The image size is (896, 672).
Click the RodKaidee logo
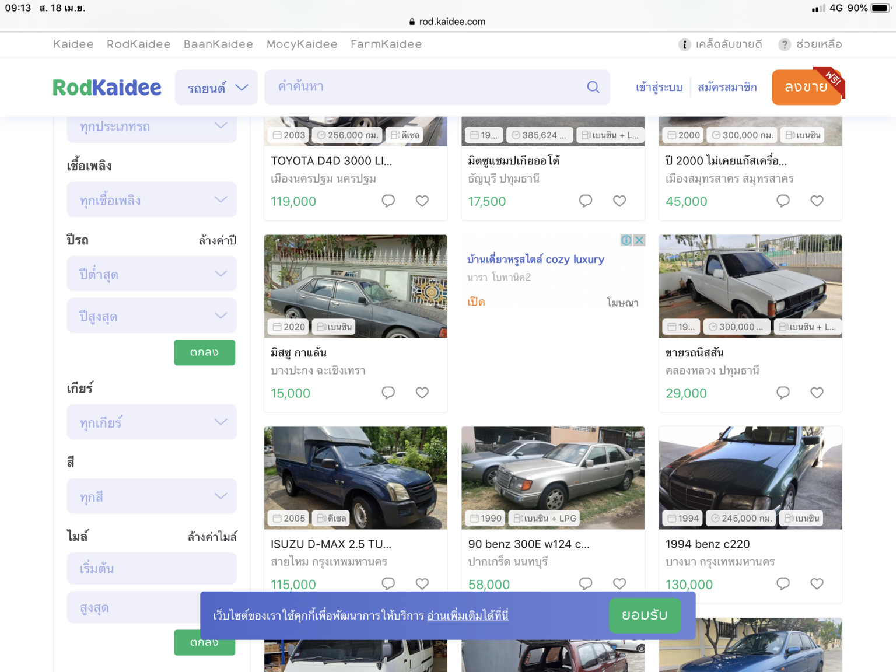(x=107, y=87)
